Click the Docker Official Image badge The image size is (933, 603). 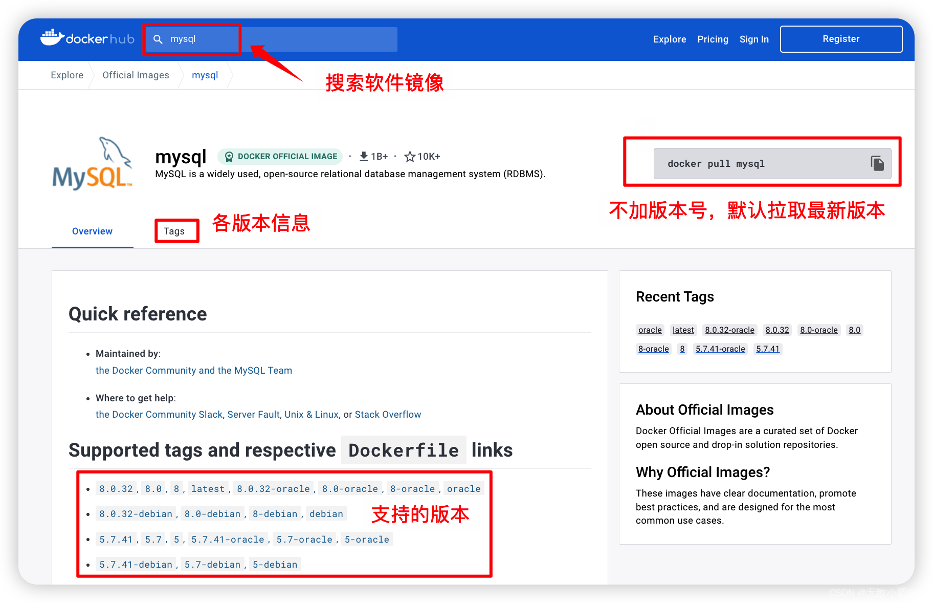click(x=280, y=157)
